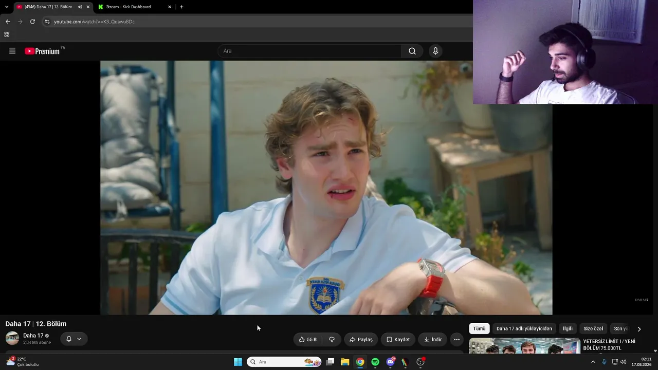Click the YouTube search magnifier button
This screenshot has height=370, width=658.
[x=412, y=51]
